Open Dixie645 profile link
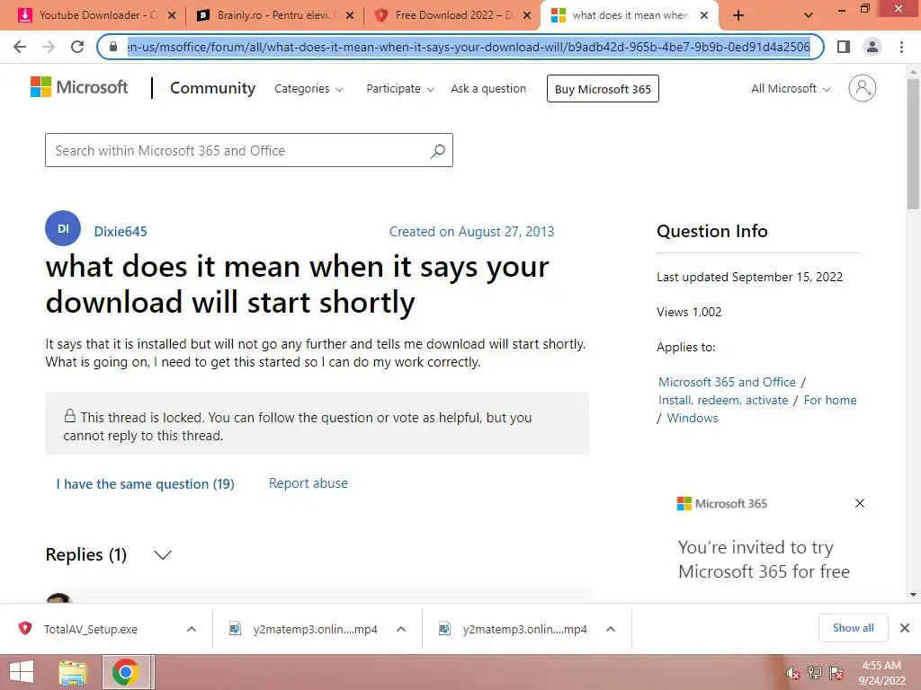The image size is (921, 690). point(121,231)
